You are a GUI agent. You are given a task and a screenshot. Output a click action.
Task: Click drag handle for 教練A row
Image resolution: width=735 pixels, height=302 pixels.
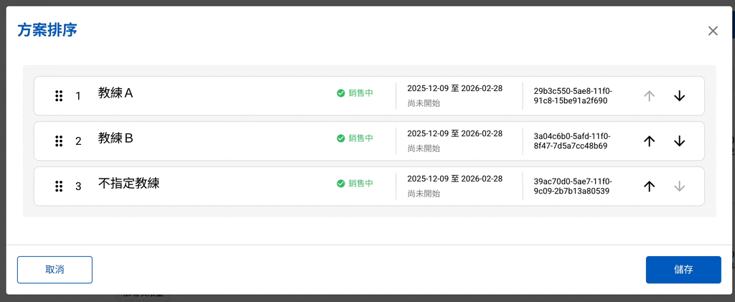59,96
